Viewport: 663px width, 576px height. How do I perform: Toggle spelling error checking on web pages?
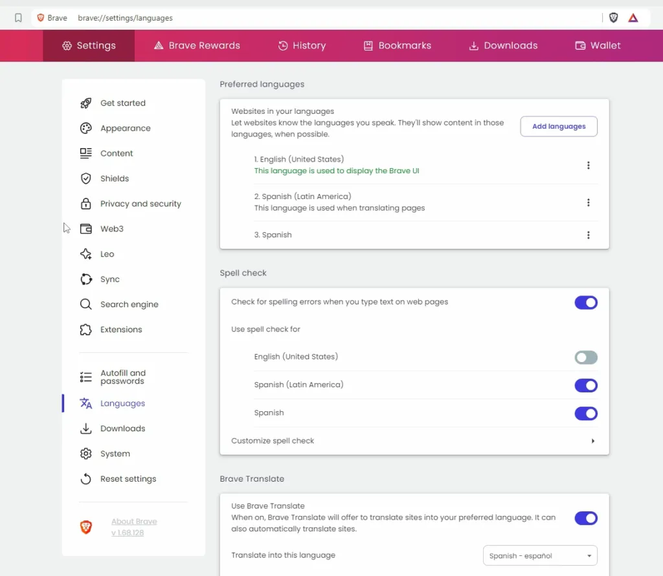click(585, 303)
